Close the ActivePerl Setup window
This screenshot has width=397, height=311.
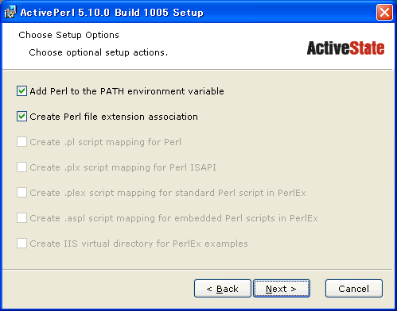pos(384,13)
